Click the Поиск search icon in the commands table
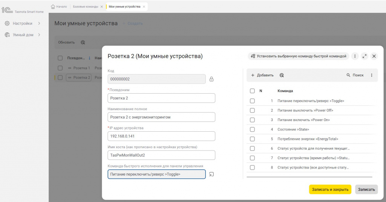 pyautogui.click(x=348, y=75)
